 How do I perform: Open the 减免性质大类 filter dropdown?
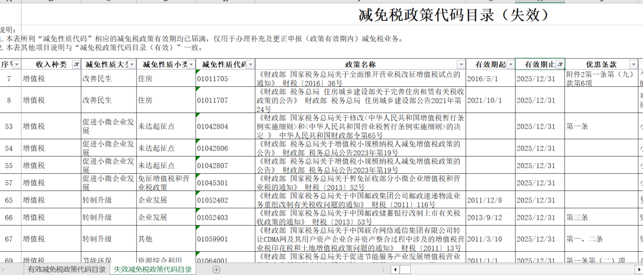tap(131, 64)
